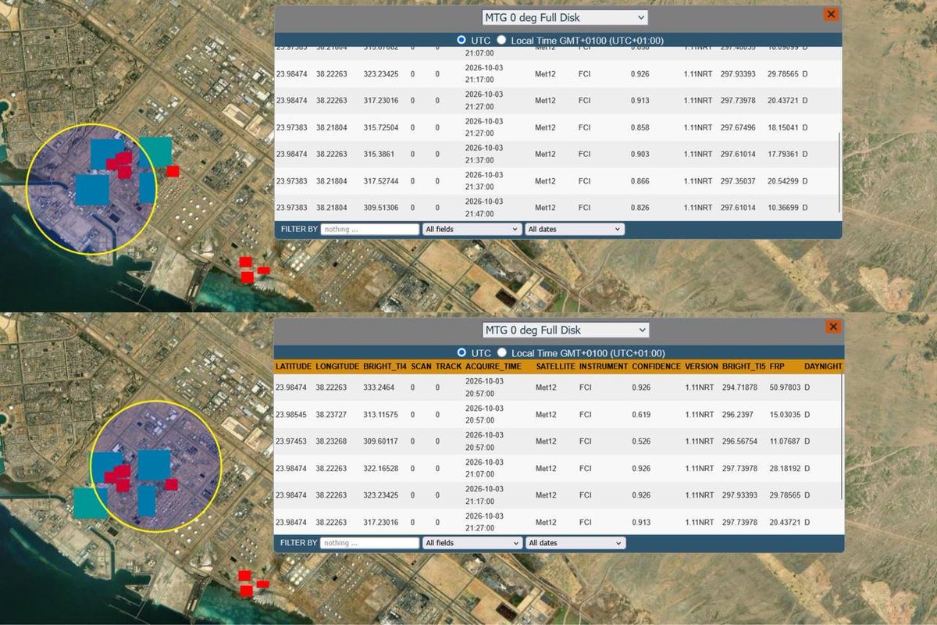
Task: Focus the filter text box in bottom panel
Action: click(370, 543)
